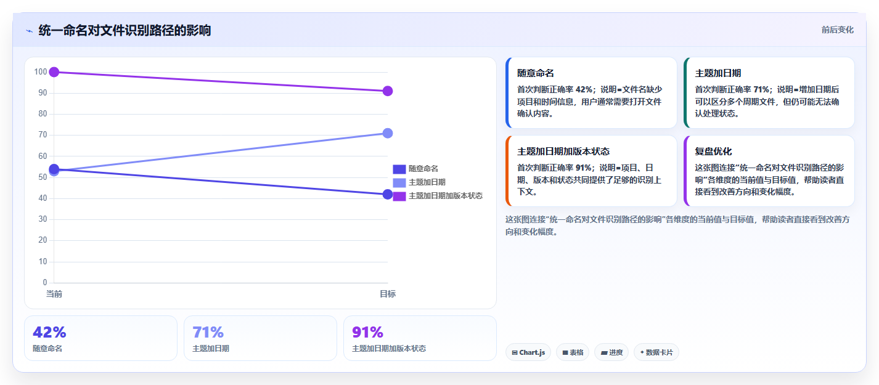Click legend label 主题加日期
Viewport: 879px width, 385px height.
(x=427, y=182)
